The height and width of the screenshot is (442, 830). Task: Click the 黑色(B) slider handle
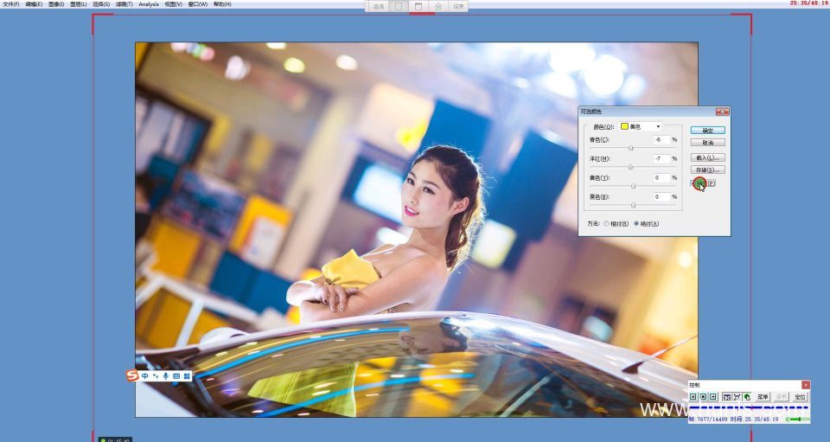(x=633, y=205)
